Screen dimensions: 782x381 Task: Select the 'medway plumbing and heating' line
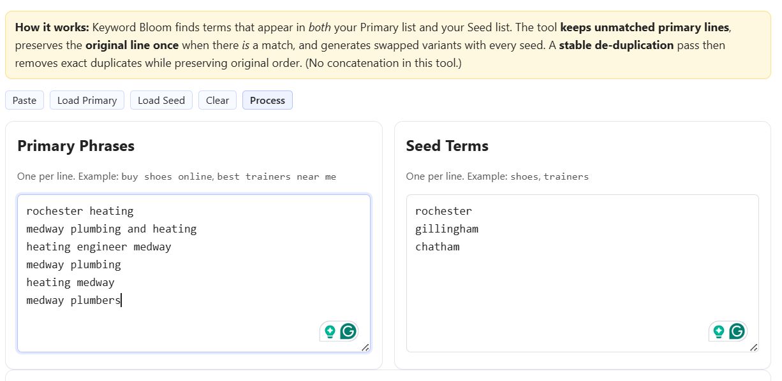(112, 229)
